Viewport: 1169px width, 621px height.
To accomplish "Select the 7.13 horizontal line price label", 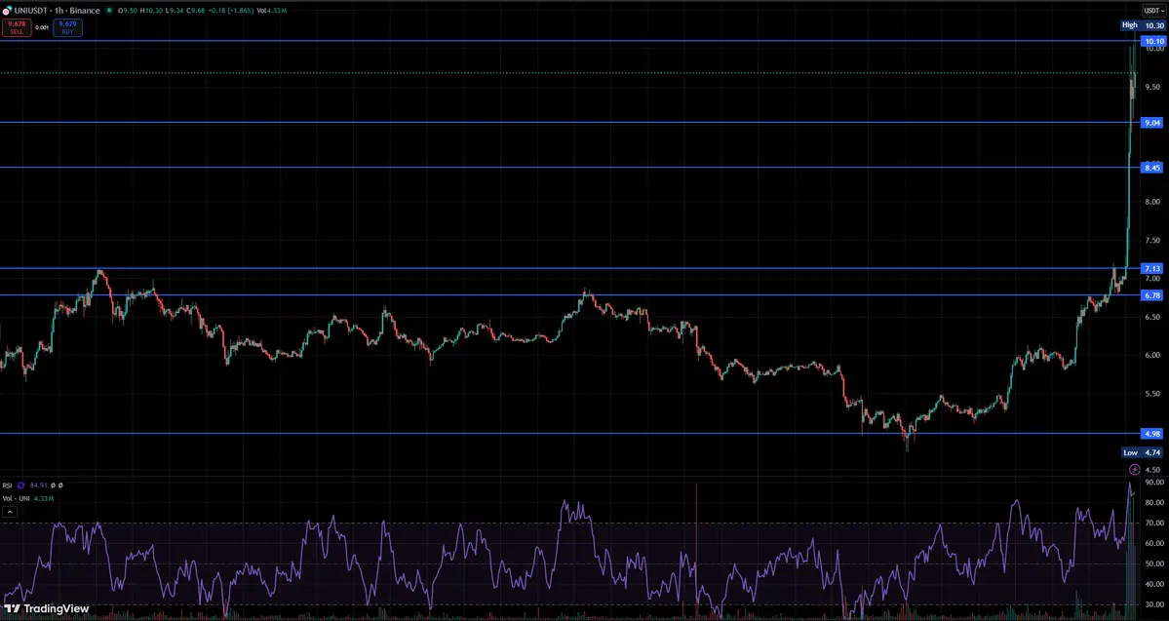I will 1151,268.
